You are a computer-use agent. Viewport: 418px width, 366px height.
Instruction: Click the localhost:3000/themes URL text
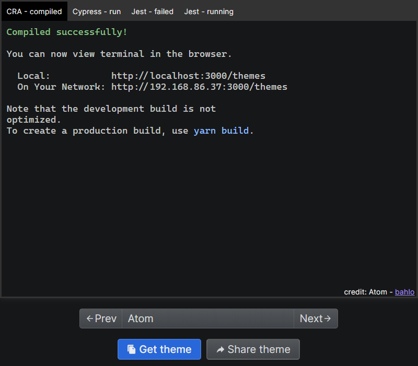[188, 76]
